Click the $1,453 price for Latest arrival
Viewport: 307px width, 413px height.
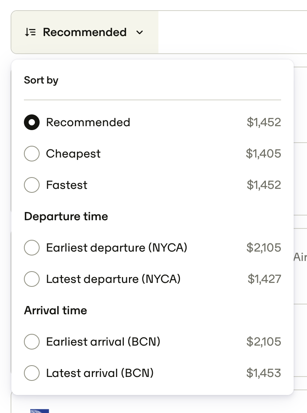point(263,373)
